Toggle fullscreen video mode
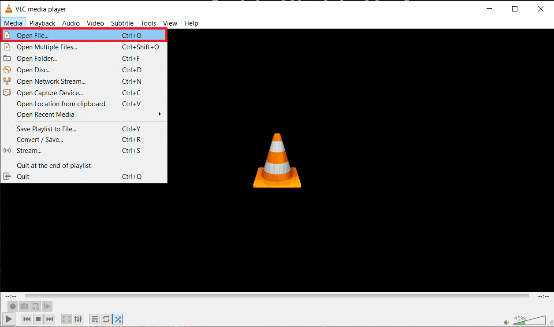The image size is (554, 327). coord(67,319)
